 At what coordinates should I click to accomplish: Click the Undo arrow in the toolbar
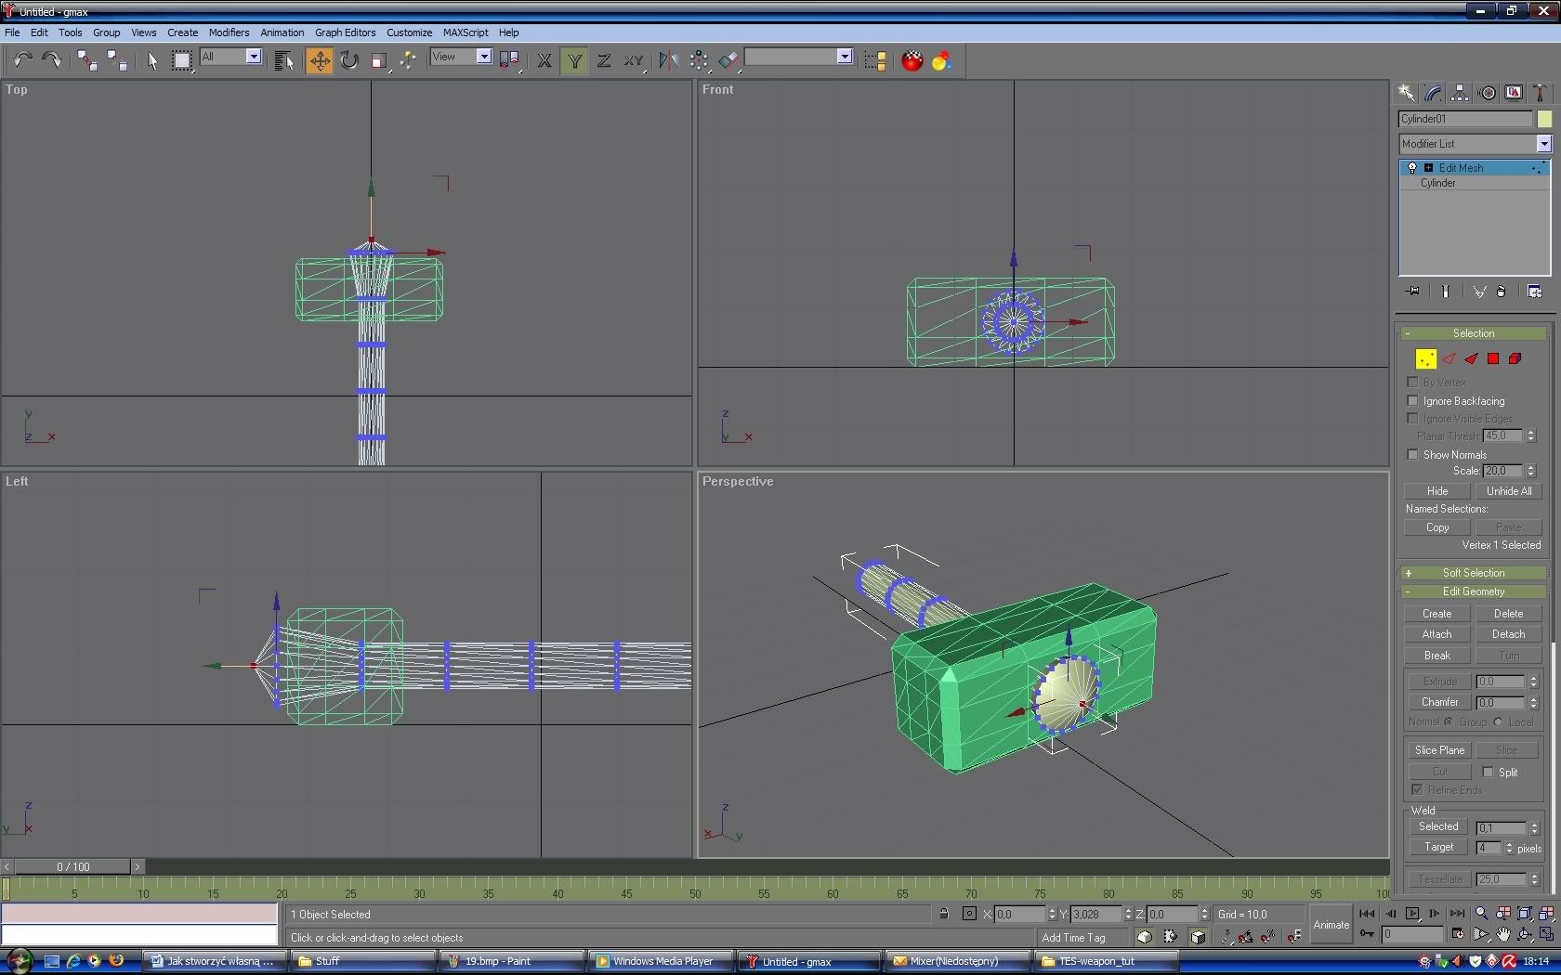click(23, 60)
